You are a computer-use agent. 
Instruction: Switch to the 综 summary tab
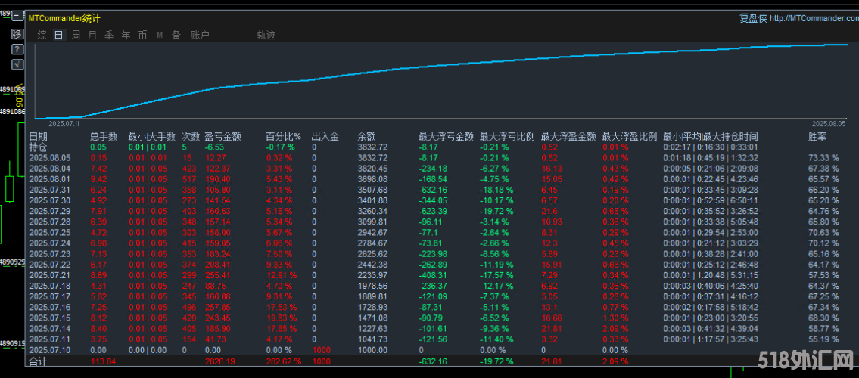click(x=42, y=35)
